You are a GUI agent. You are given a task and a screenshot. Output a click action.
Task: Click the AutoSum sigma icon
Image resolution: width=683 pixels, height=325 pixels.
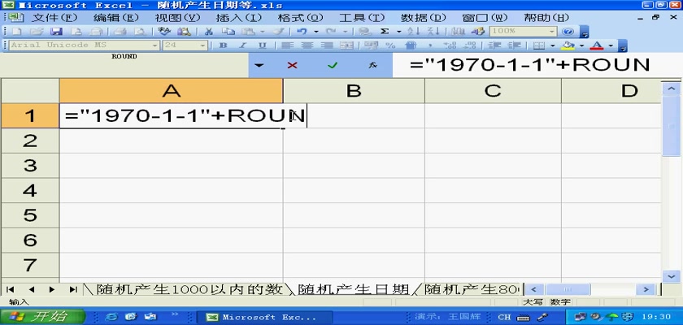(x=385, y=31)
